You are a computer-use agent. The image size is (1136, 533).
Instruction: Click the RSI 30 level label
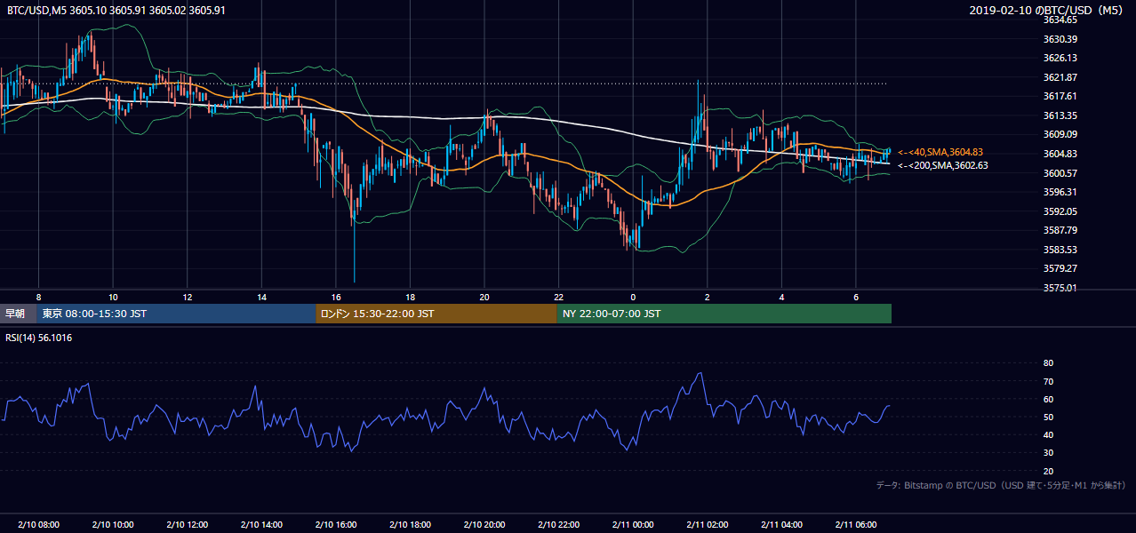(x=1049, y=453)
